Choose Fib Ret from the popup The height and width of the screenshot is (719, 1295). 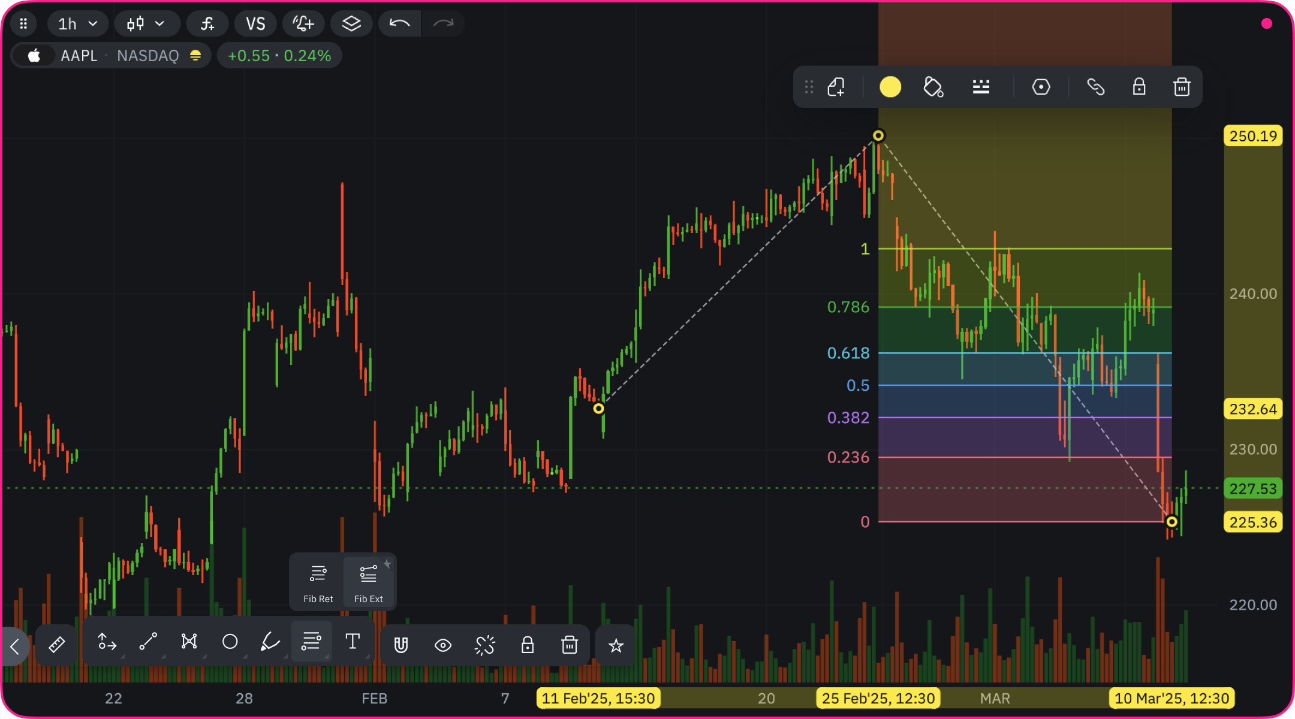(318, 582)
